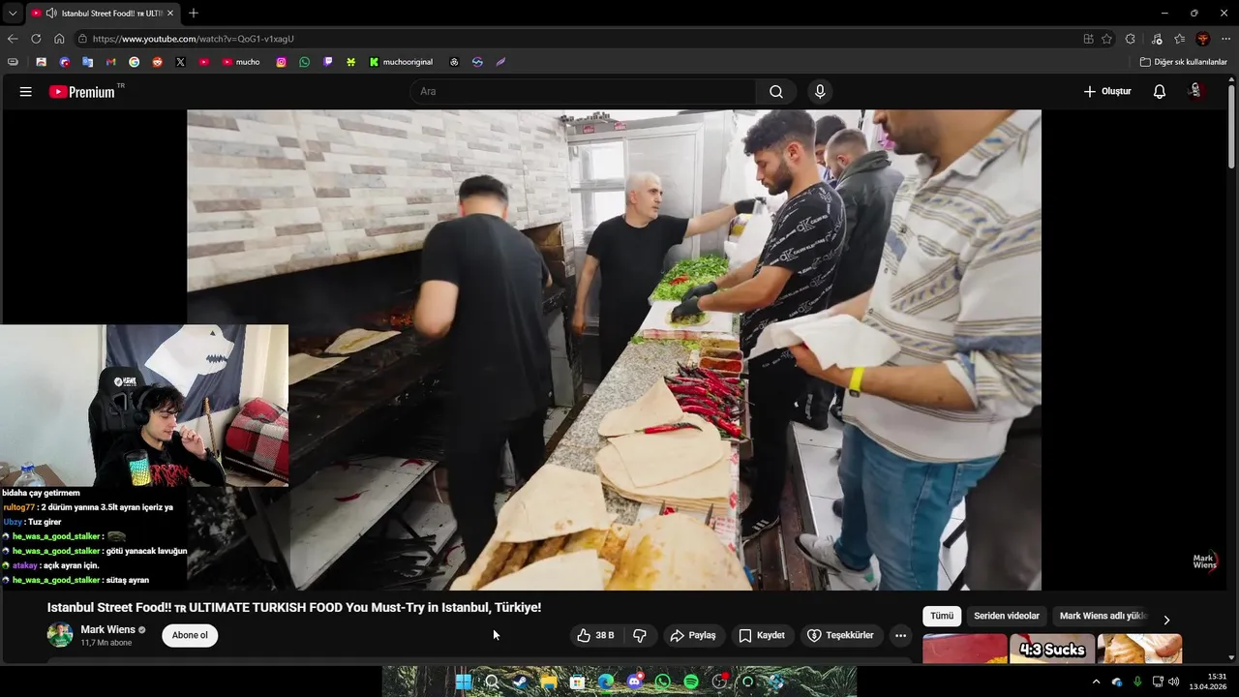This screenshot has width=1239, height=697.
Task: Open the Google Translate bookmark icon
Action: click(x=87, y=62)
